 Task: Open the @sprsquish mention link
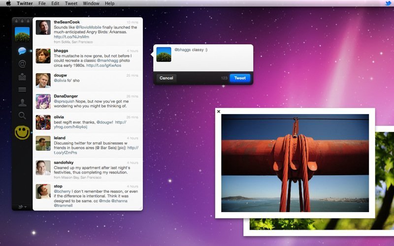[x=64, y=101]
